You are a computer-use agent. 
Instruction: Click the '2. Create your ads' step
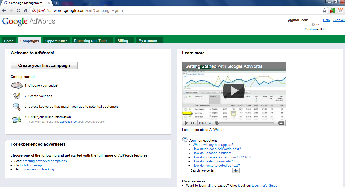tap(38, 96)
